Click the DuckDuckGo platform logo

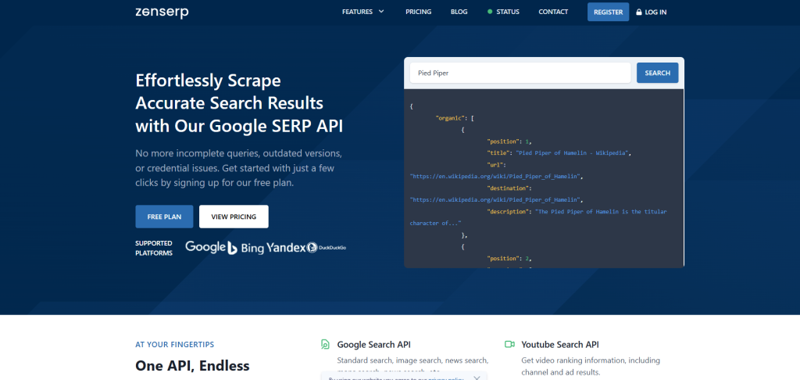[327, 248]
